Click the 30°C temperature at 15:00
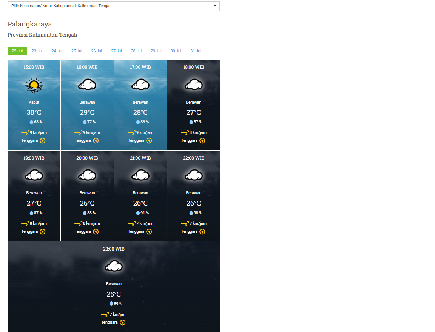Screen dimensions: 435x332 coord(34,112)
